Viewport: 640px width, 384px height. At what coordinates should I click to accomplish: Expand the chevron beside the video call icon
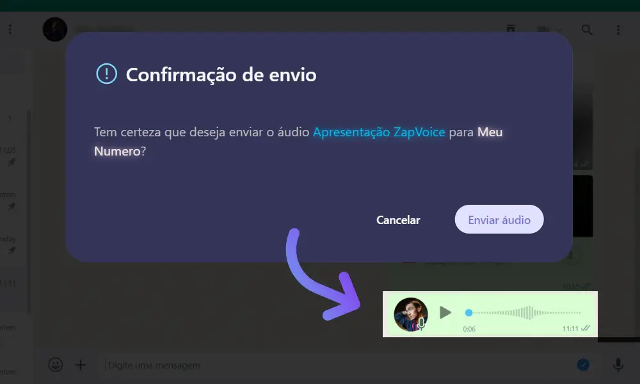[x=559, y=30]
